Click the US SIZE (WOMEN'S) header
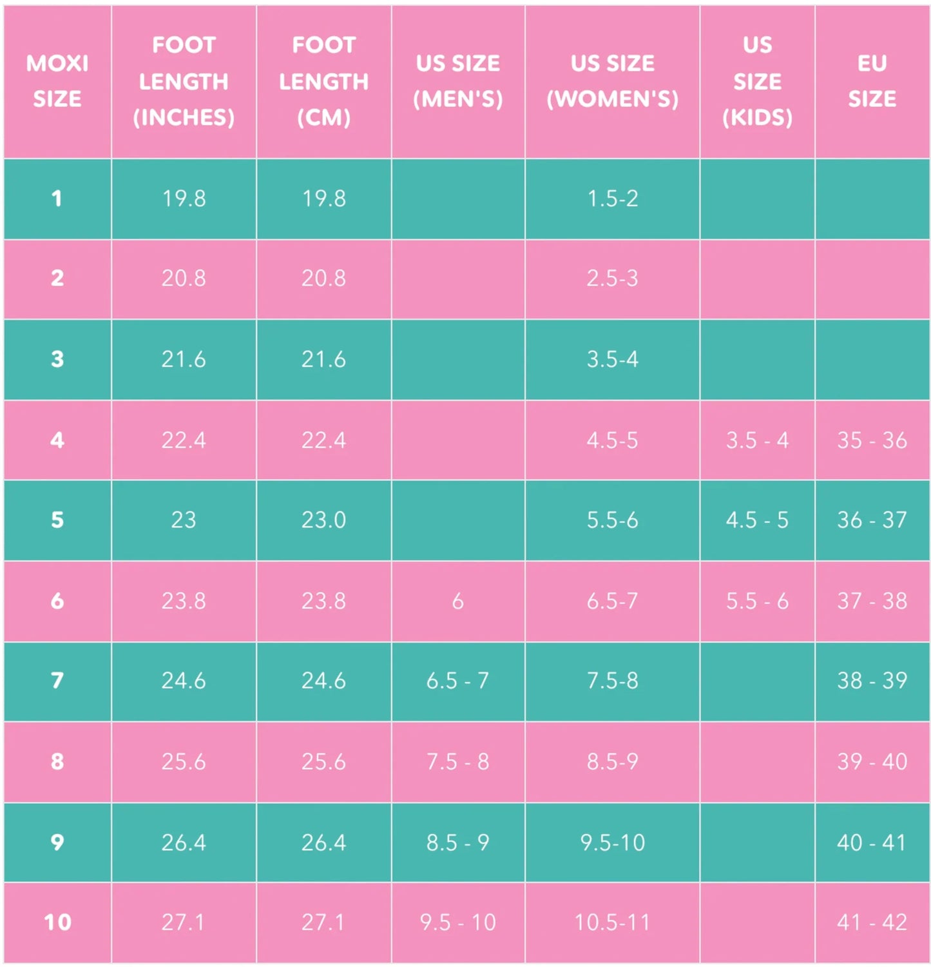Screen dimensions: 931x967 pyautogui.click(x=612, y=81)
